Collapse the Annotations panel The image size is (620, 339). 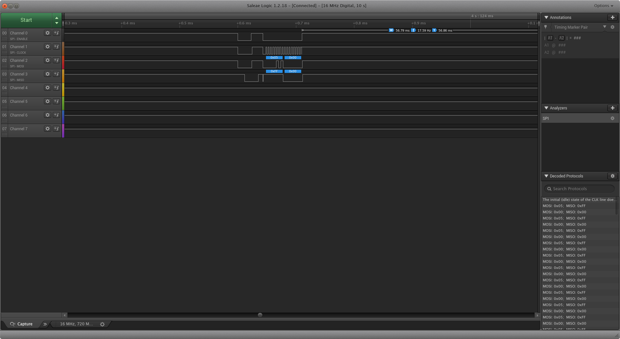[x=546, y=17]
